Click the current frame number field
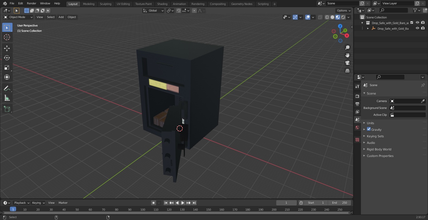 [x=286, y=203]
